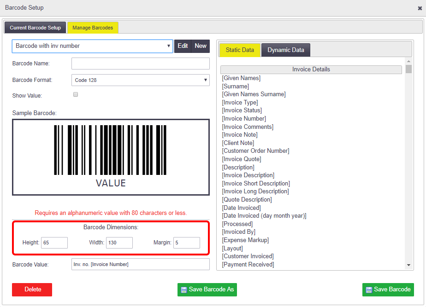This screenshot has width=426, height=307.
Task: Switch to Current Barcode Setup tab
Action: pyautogui.click(x=35, y=28)
